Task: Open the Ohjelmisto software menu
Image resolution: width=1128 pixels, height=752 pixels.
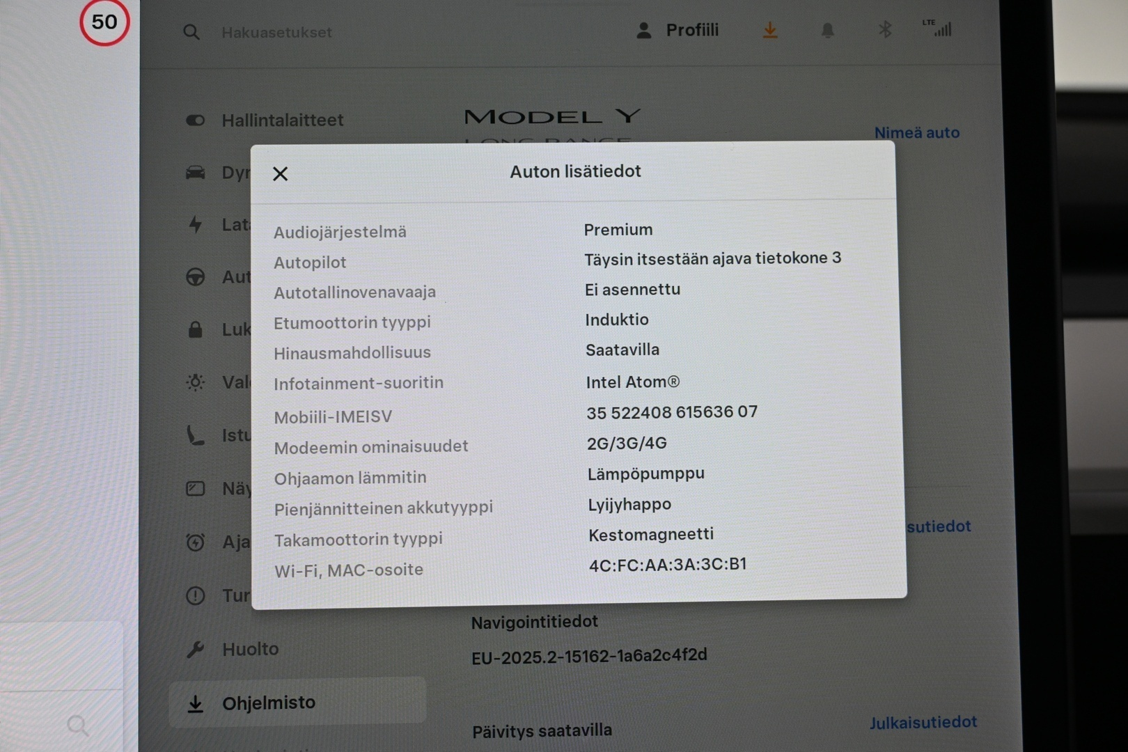Action: tap(297, 703)
